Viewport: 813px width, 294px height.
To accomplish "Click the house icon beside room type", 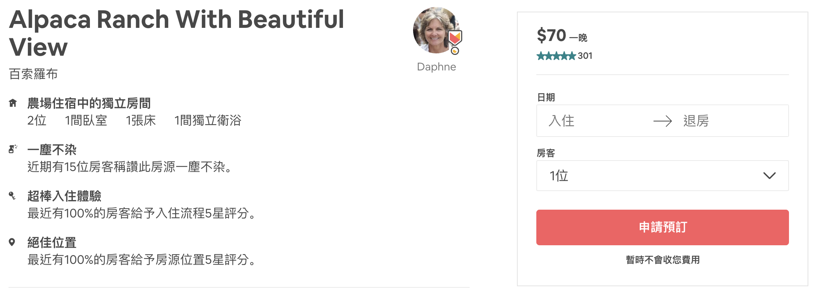I will pos(13,103).
